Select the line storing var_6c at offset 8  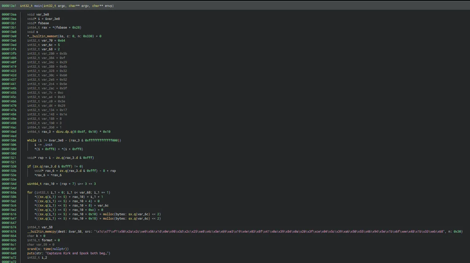(72, 205)
